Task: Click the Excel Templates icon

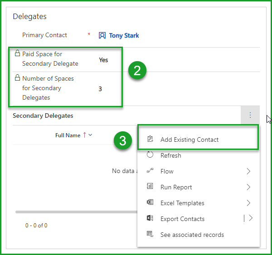Action: coord(150,202)
